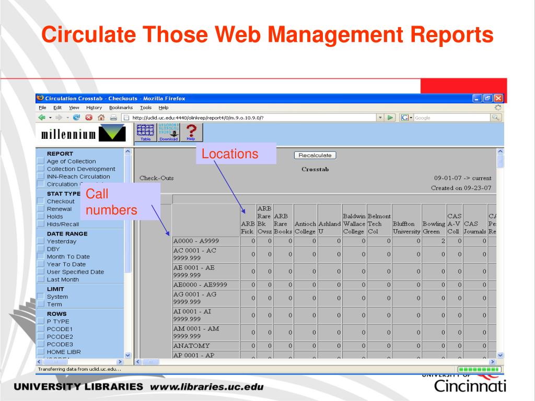The image size is (535, 401).
Task: Open the Help menu in menu bar
Action: pyautogui.click(x=164, y=108)
